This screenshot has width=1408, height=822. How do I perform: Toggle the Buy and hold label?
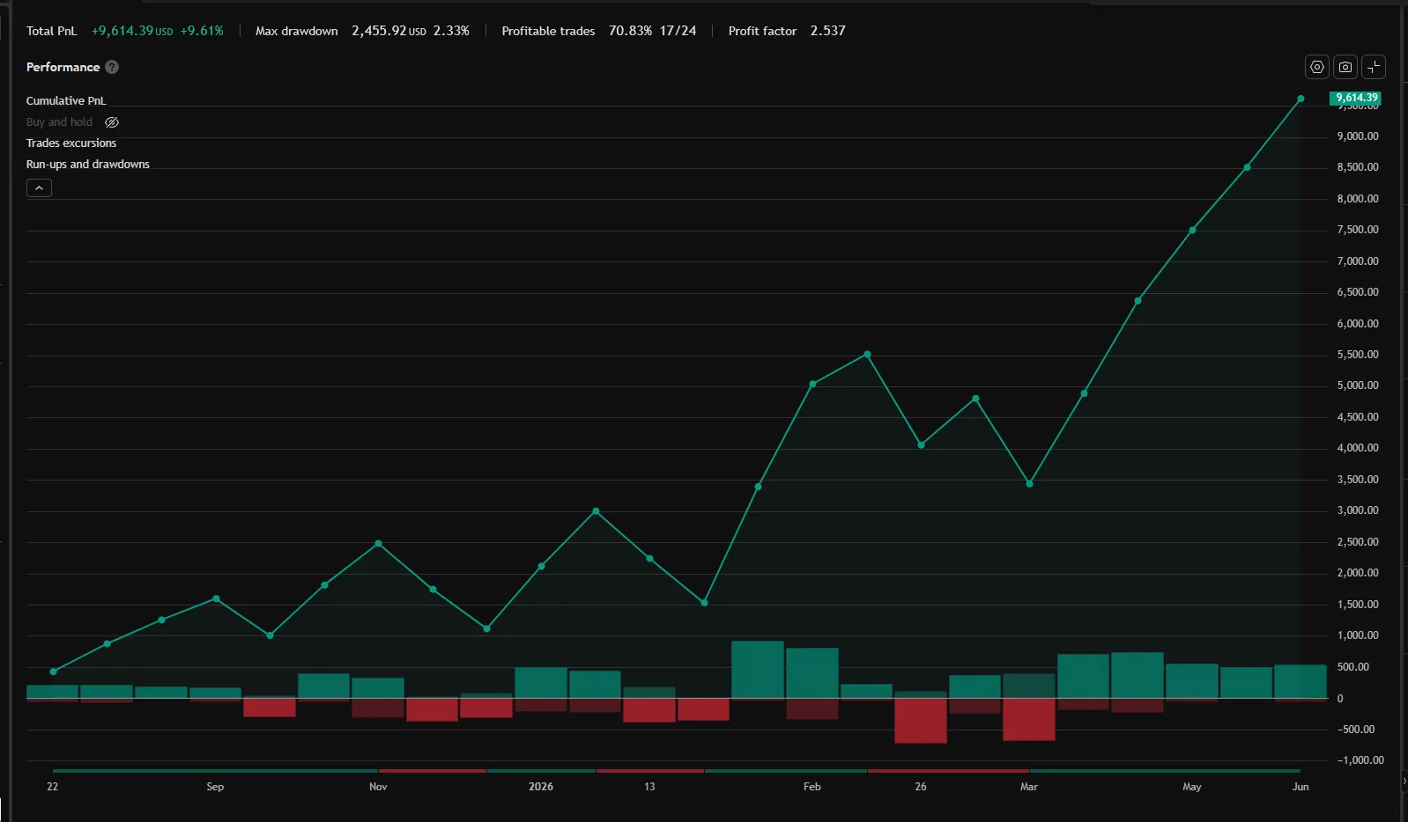coord(59,122)
